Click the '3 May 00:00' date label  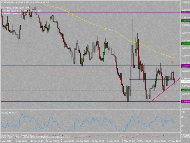pos(113,141)
